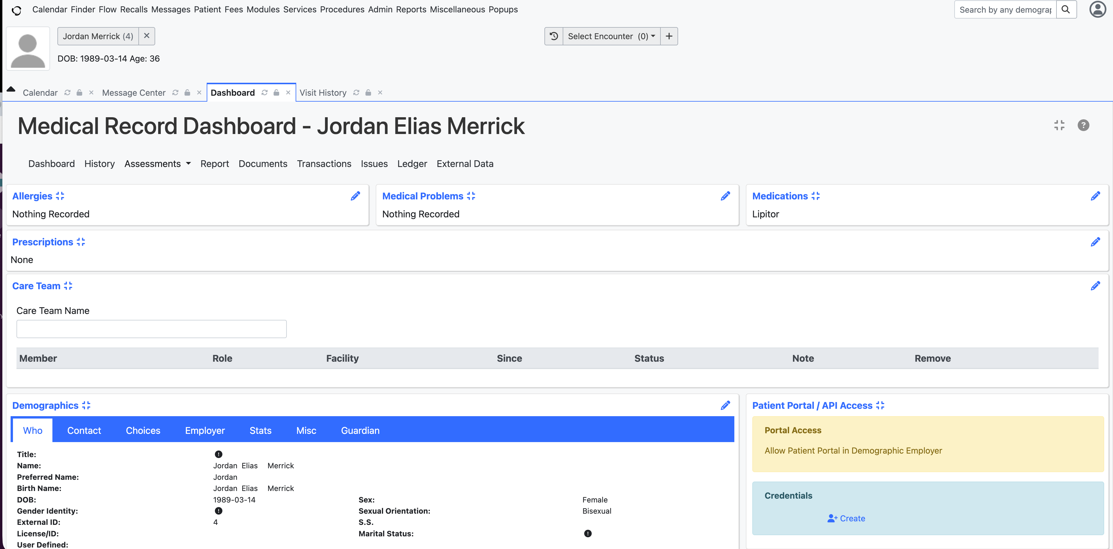
Task: Edit the Medical Problems card
Action: coord(726,196)
